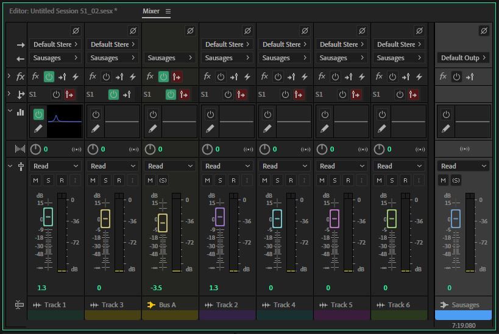Toggle solo safe (S) on Bus A
Viewport: 499px width, 334px height.
[x=163, y=181]
